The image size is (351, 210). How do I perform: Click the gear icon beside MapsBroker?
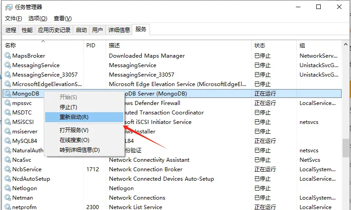point(7,56)
